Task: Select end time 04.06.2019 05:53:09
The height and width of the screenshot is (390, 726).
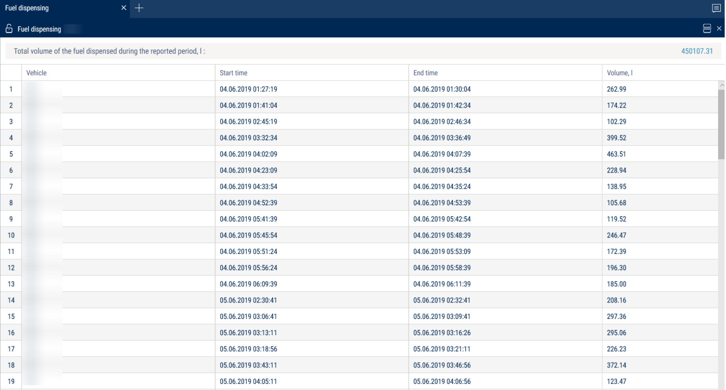Action: tap(442, 252)
